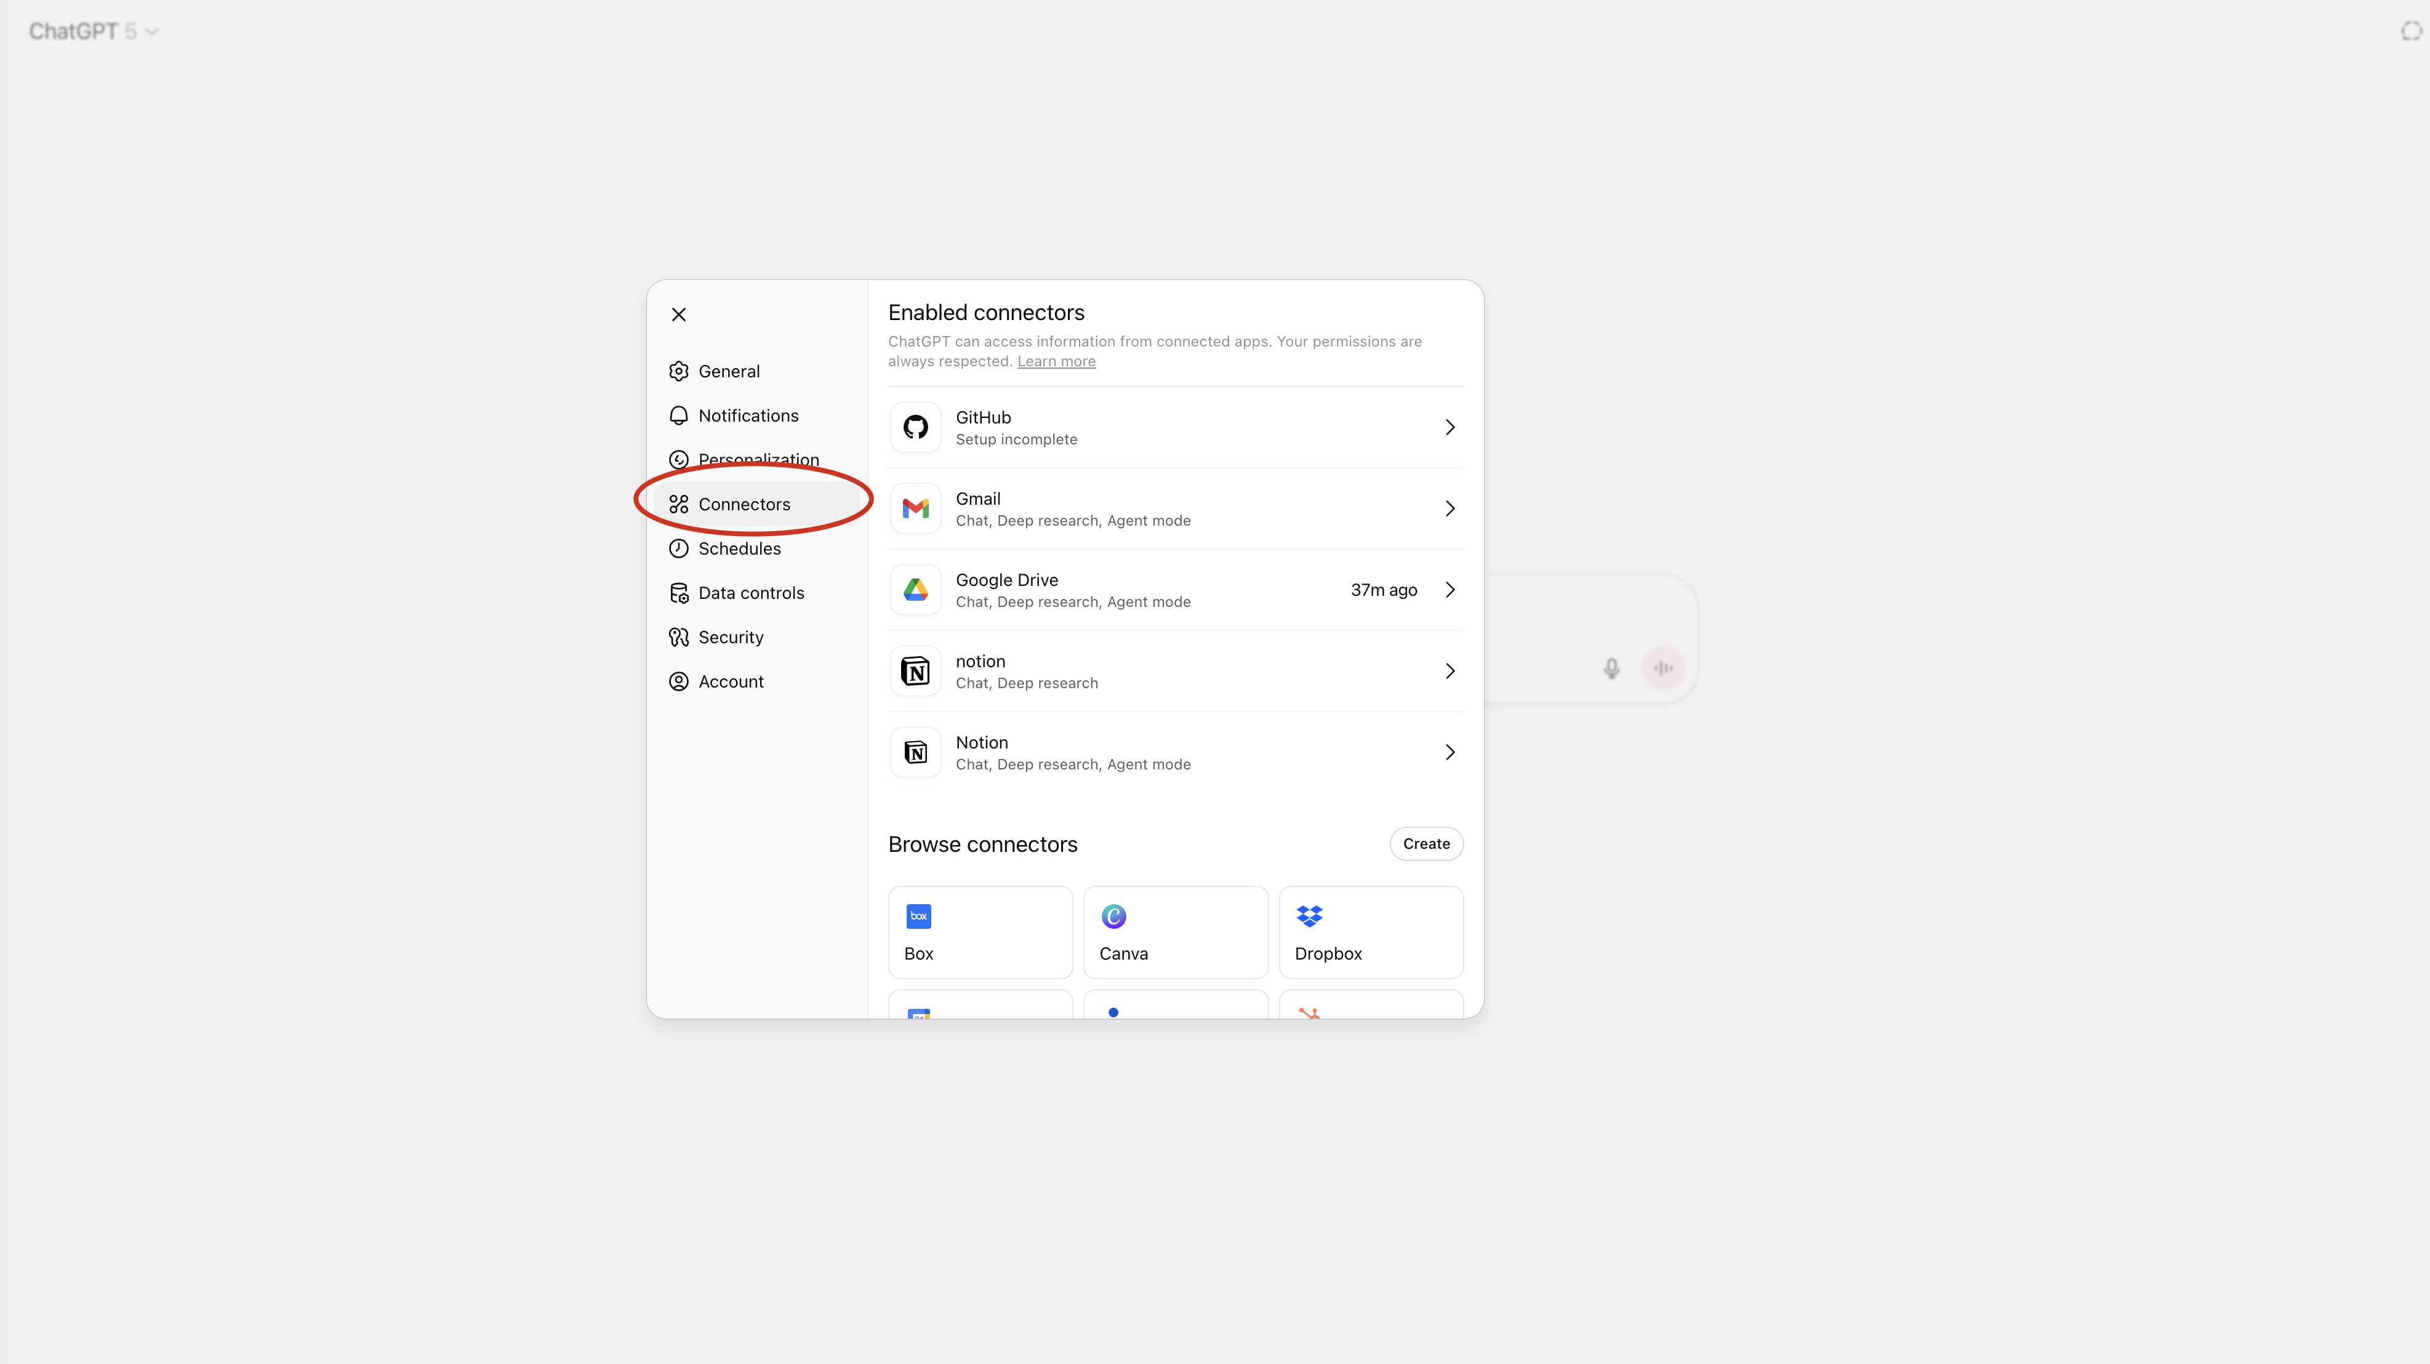
Task: Click the GitHub connector icon
Action: click(915, 427)
